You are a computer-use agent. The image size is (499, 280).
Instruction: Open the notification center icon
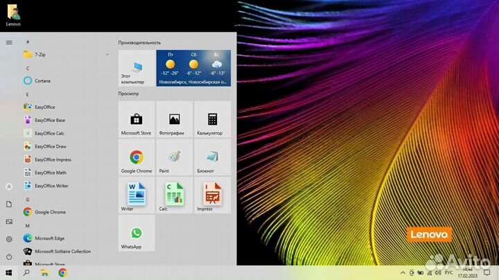pos(487,272)
